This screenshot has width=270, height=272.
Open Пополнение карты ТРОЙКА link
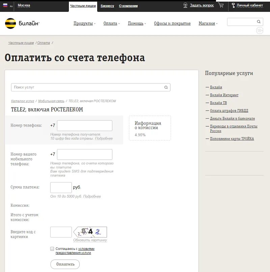tap(232, 139)
